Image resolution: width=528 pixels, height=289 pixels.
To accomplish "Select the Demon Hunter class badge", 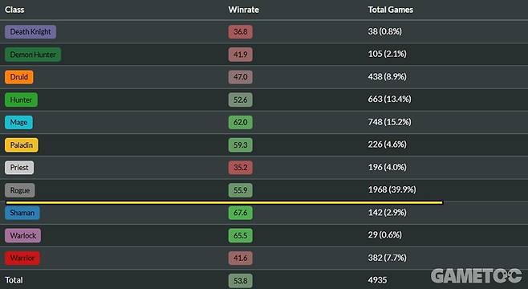I will click(33, 55).
